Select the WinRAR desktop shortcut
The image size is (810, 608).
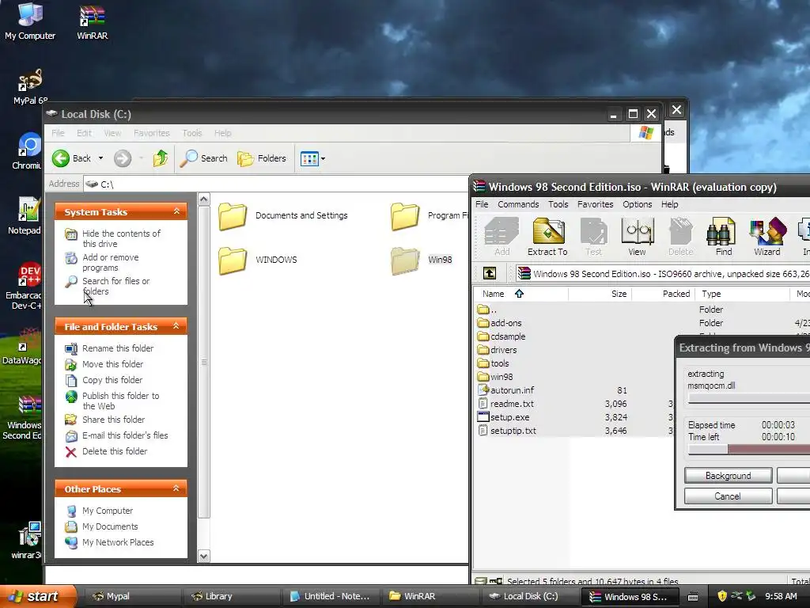click(x=92, y=21)
